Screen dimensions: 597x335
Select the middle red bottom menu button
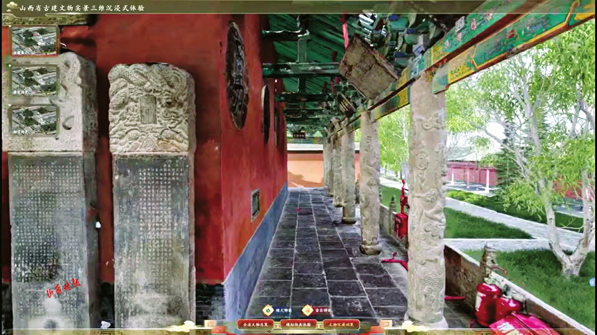[x=298, y=324]
